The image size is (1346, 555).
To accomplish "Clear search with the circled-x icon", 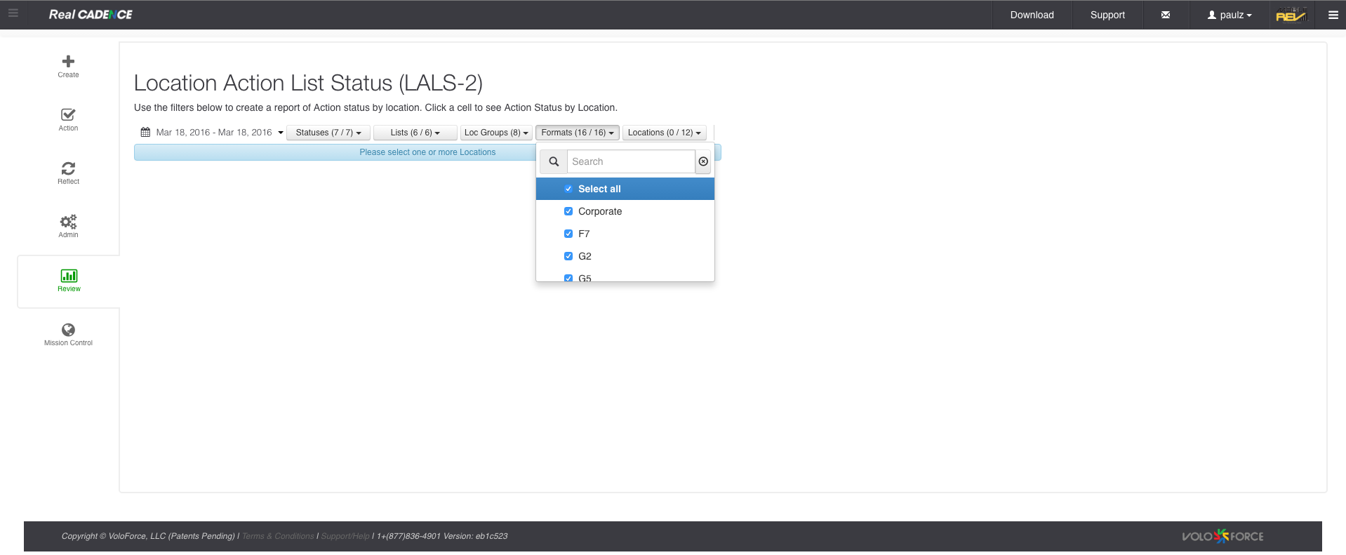I will (703, 161).
